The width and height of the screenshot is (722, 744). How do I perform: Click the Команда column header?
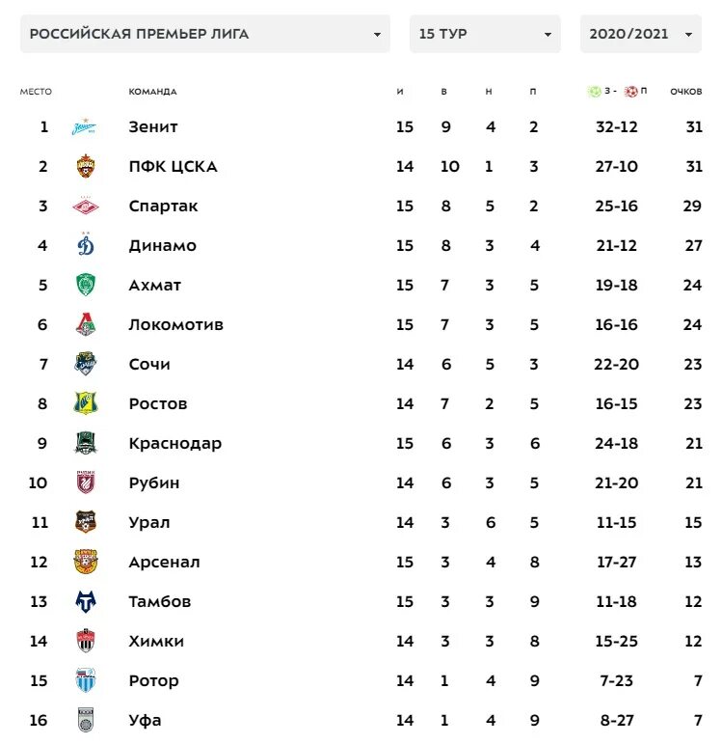(152, 92)
